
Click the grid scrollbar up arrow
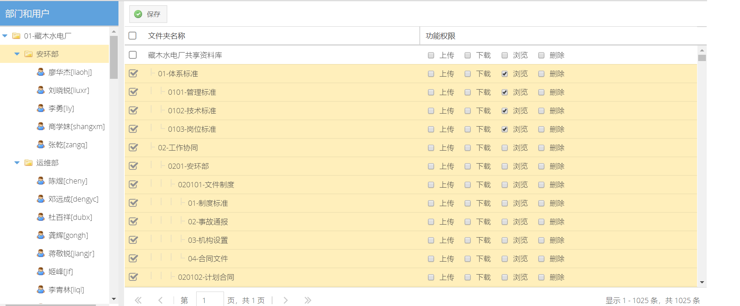pos(702,50)
